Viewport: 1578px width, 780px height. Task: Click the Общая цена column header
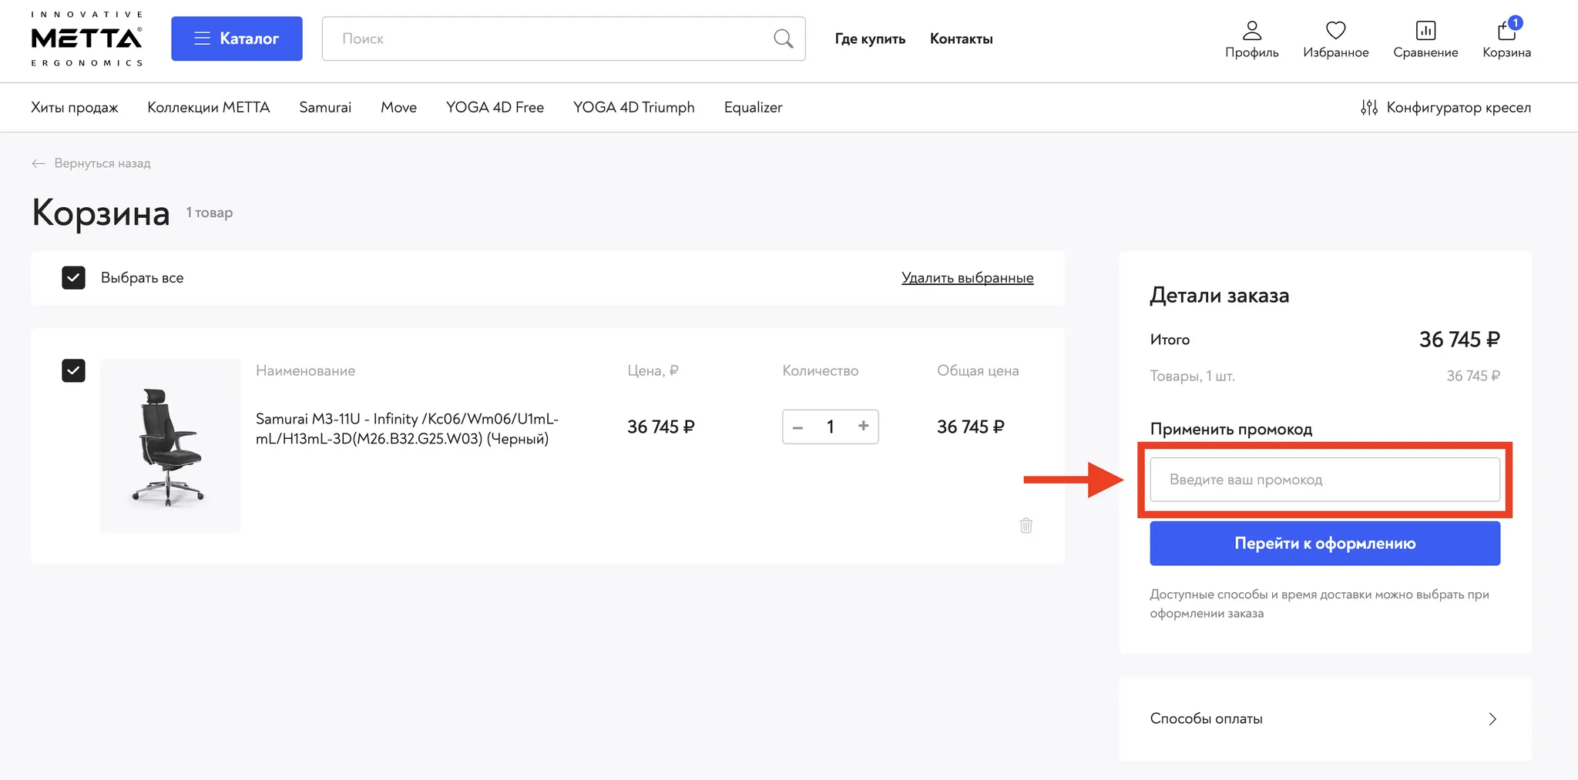click(978, 370)
